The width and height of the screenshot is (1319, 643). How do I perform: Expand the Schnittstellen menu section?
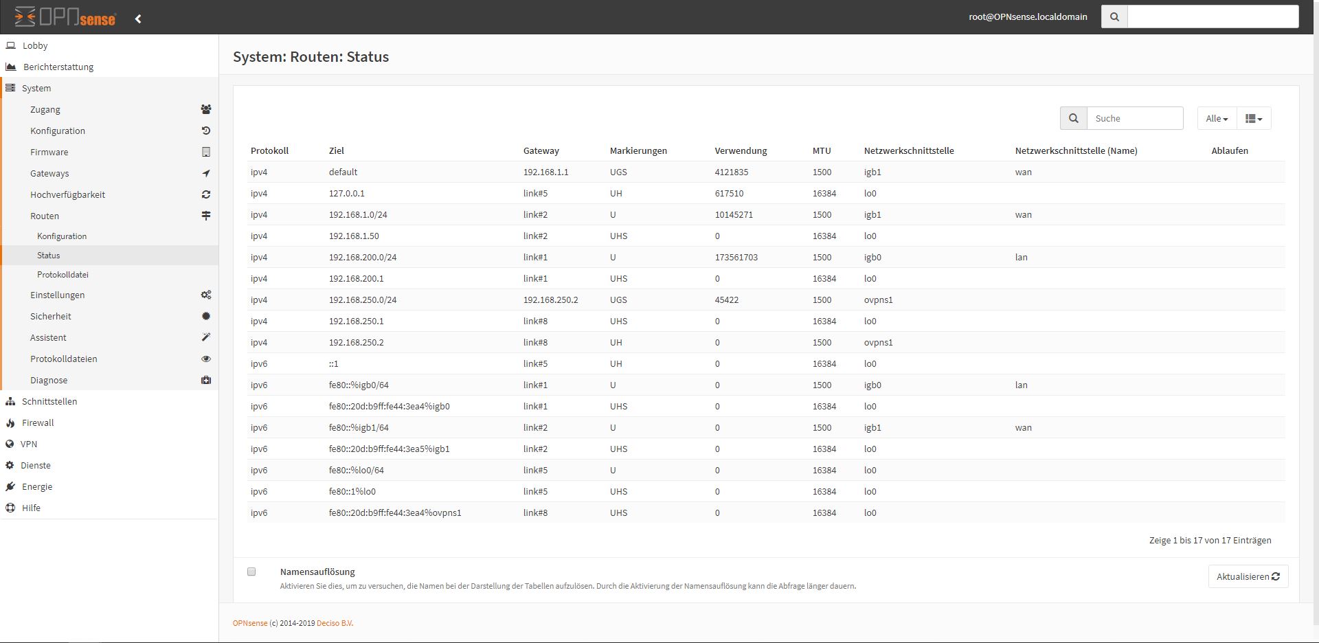click(x=49, y=401)
